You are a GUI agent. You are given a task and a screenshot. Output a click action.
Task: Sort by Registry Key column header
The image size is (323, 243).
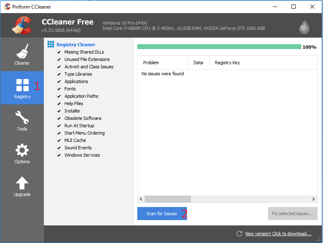tap(264, 63)
